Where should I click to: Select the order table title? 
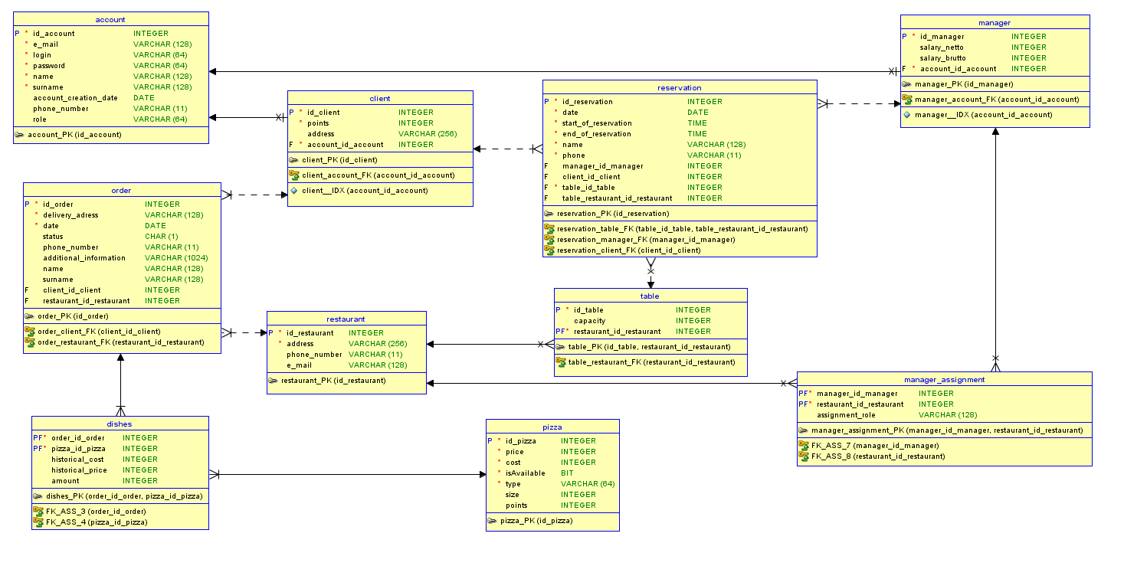coord(122,191)
